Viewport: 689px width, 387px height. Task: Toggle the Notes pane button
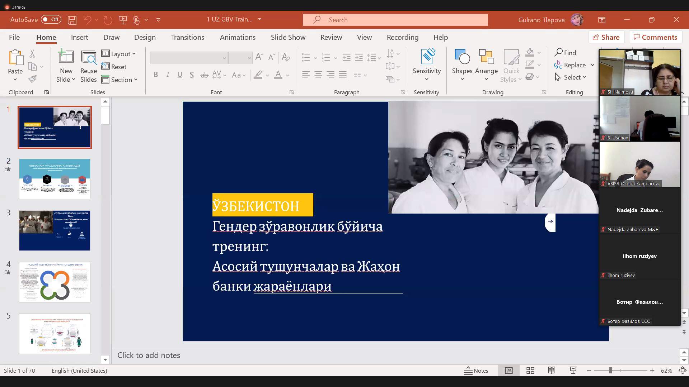[476, 371]
